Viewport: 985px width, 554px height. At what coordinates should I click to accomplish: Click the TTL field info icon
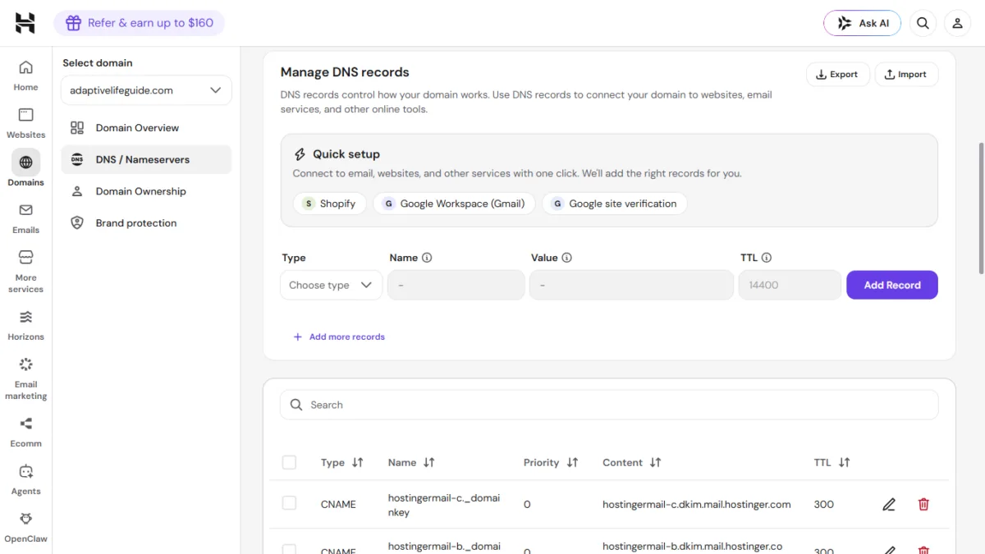point(767,258)
